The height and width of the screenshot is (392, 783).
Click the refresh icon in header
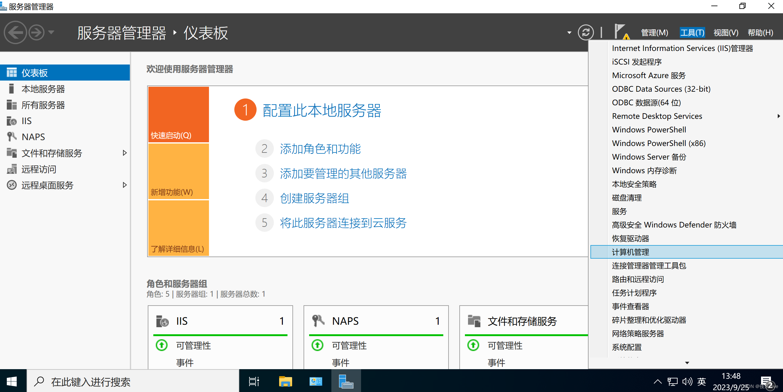585,32
